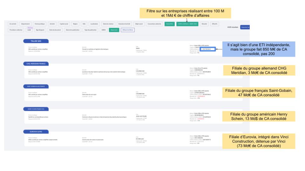Toggle the En activité filter

click(13, 24)
